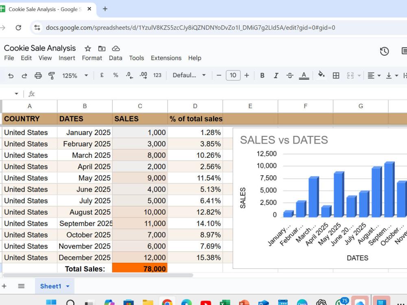
Task: Open the Tools menu
Action: pos(136,58)
